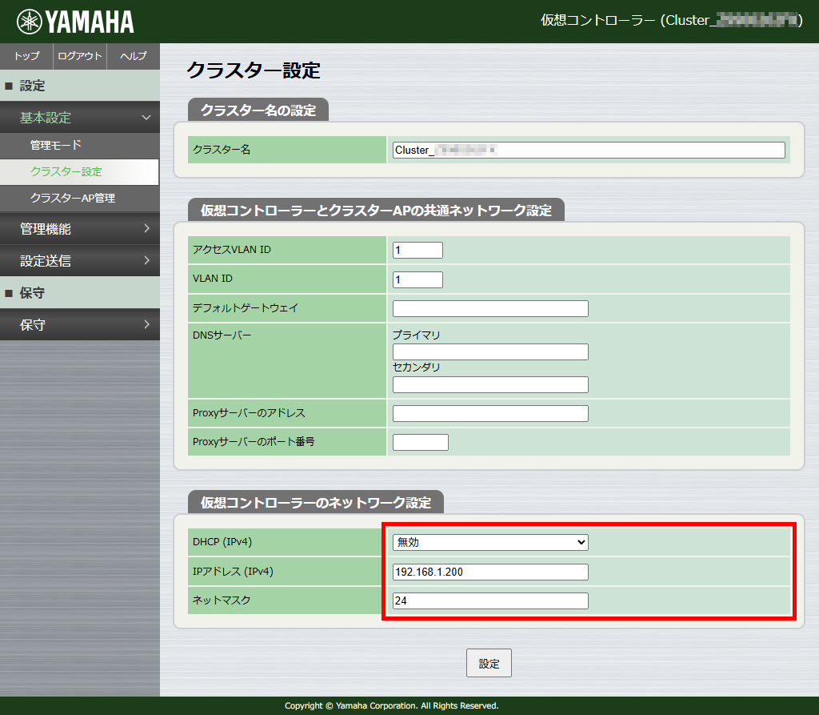The width and height of the screenshot is (819, 715).
Task: Click the DNSサーバー label
Action: click(x=222, y=335)
